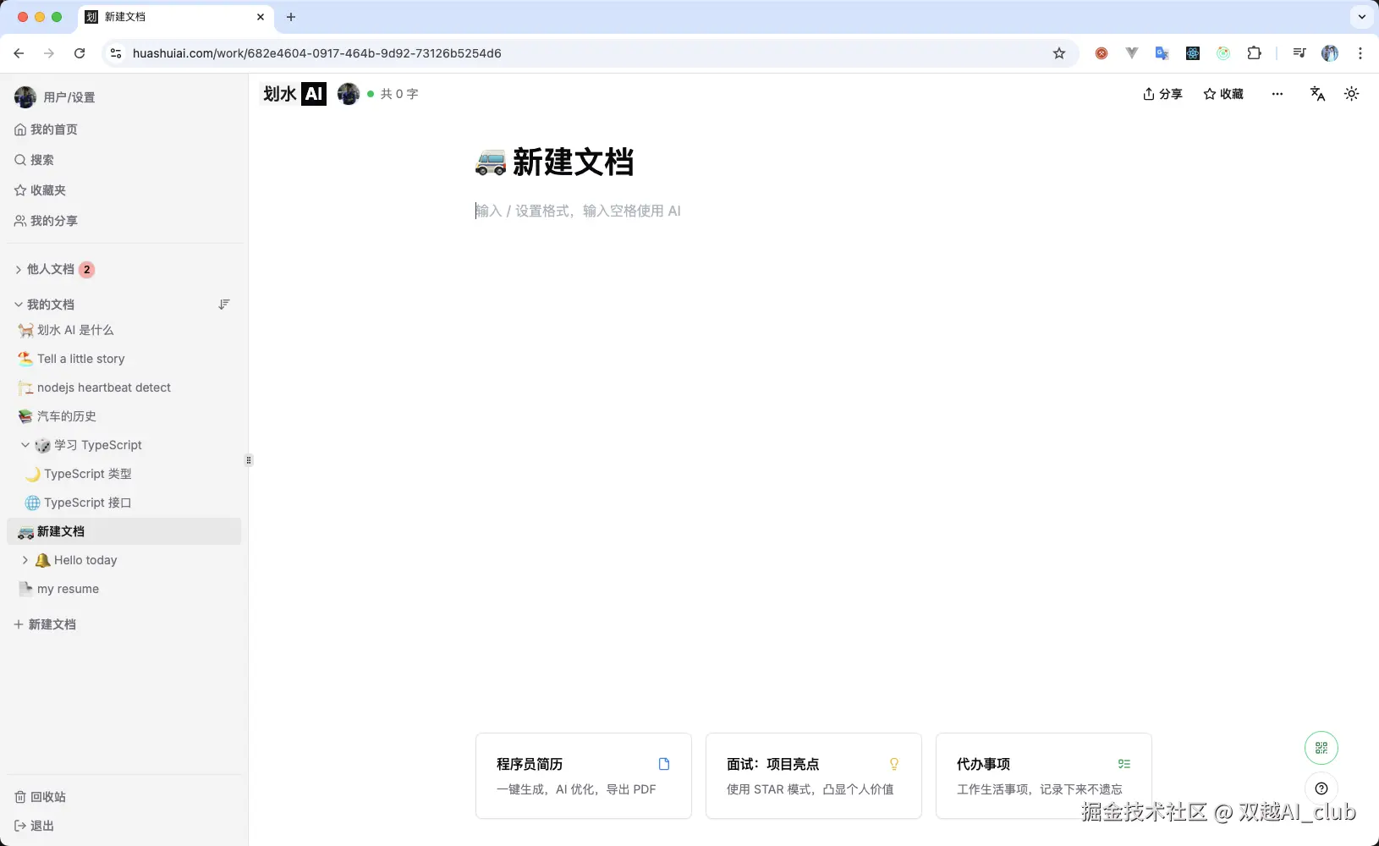Click the Chrome profile avatar

pos(1330,53)
